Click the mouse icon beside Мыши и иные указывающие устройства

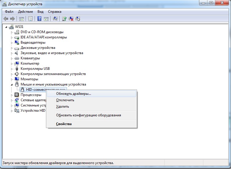tap(17, 84)
